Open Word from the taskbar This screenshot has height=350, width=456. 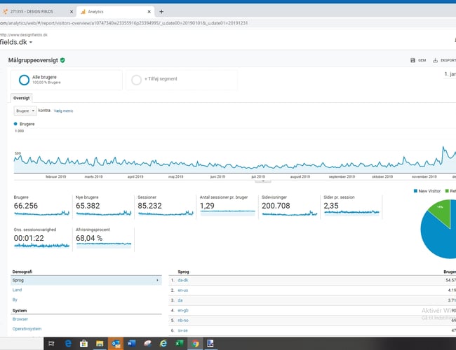pyautogui.click(x=132, y=343)
